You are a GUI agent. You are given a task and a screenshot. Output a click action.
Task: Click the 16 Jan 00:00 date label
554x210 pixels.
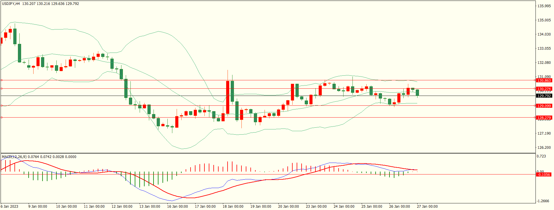coord(178,207)
